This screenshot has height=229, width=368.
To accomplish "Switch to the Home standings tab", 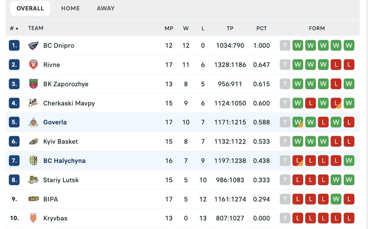I will click(70, 9).
